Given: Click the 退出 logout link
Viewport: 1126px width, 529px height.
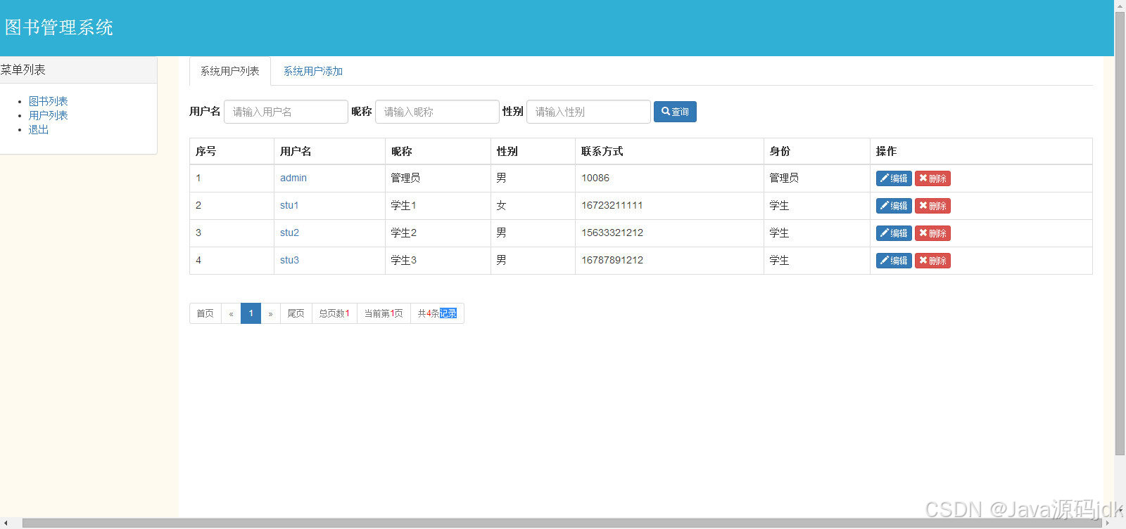Looking at the screenshot, I should click(38, 129).
